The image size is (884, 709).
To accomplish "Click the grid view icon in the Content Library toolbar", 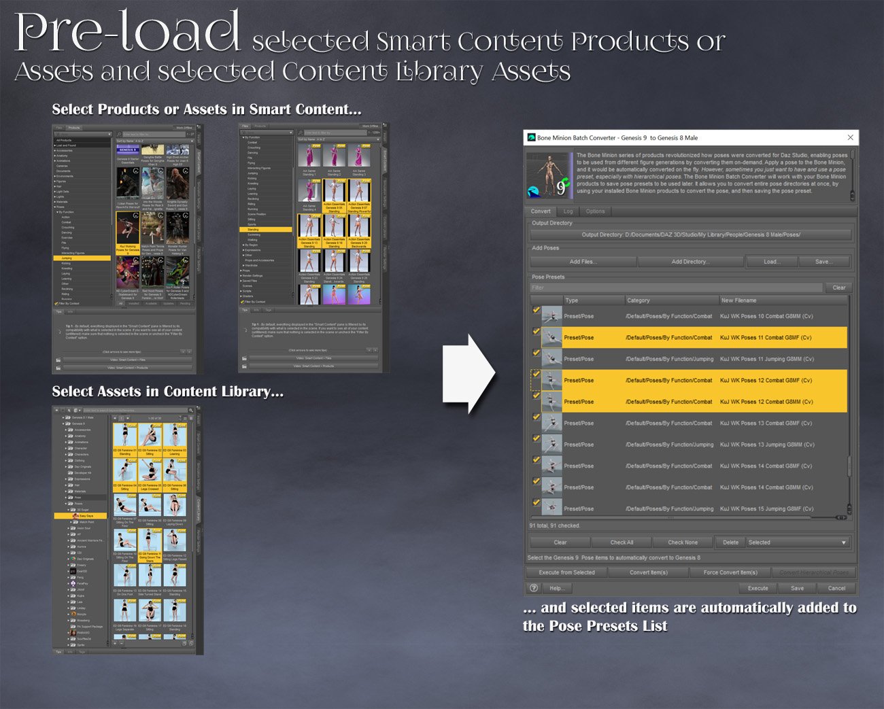I will pos(185,417).
